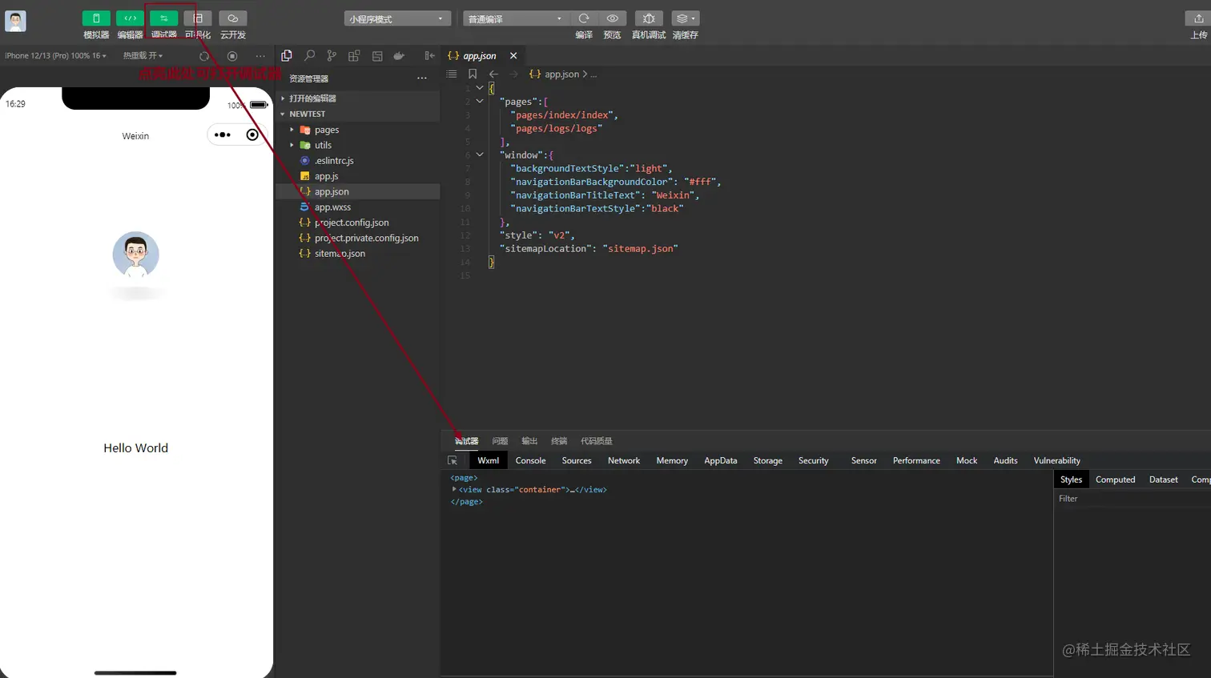Switch to the 代码质量 code quality tab
The height and width of the screenshot is (678, 1211).
click(x=597, y=441)
